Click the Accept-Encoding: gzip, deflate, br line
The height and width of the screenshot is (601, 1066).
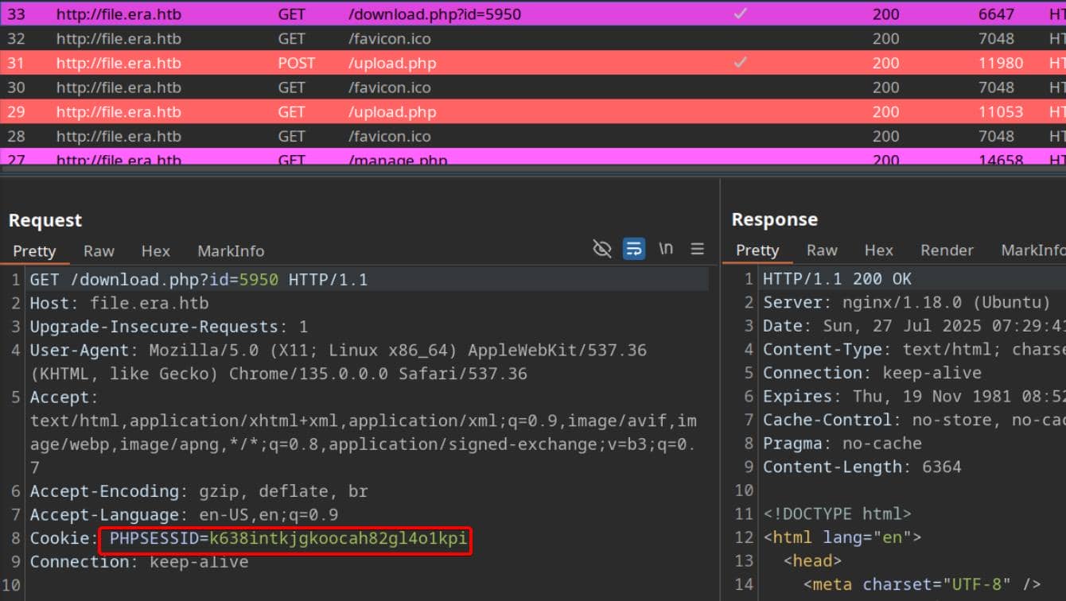coord(199,491)
